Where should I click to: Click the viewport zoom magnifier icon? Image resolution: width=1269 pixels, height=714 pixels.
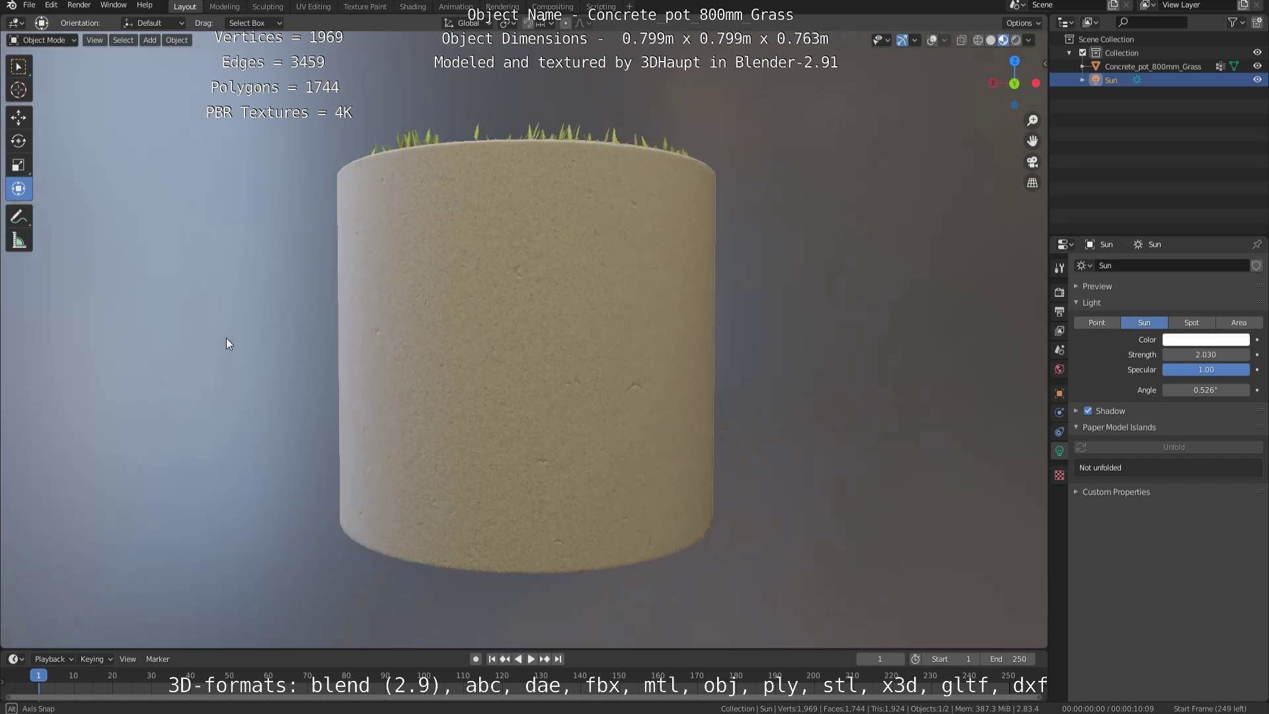click(1032, 120)
